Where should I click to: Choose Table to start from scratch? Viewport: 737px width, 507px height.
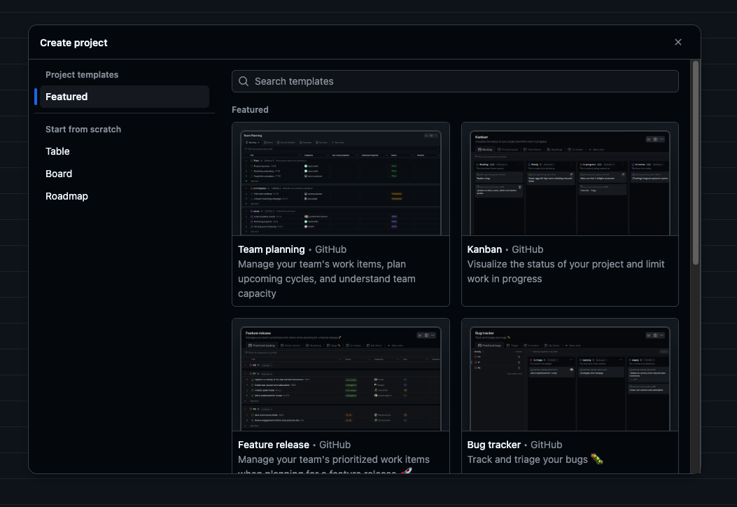click(57, 151)
